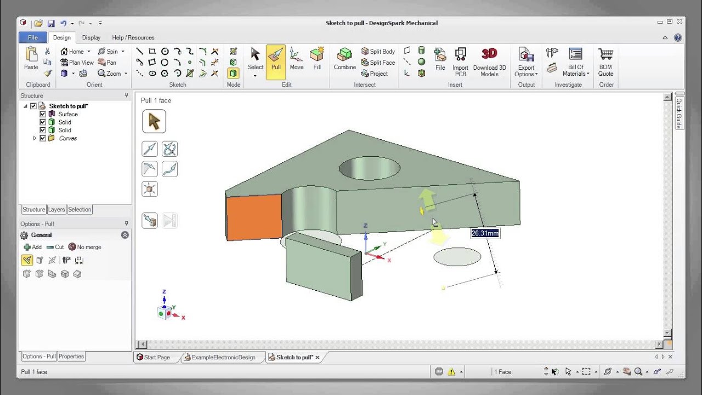Collapse the Sketch to pull root node
The image size is (702, 395).
[x=25, y=106]
